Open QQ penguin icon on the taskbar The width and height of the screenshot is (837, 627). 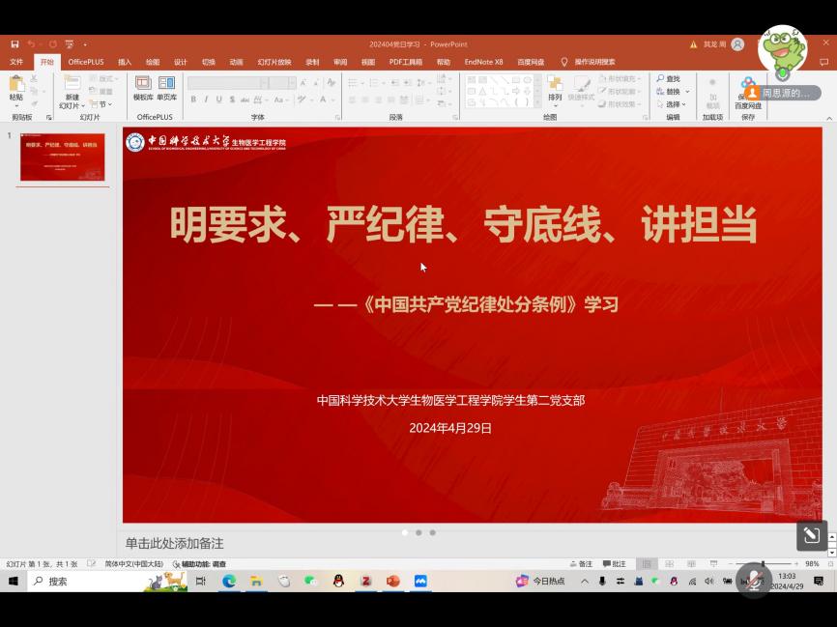338,581
